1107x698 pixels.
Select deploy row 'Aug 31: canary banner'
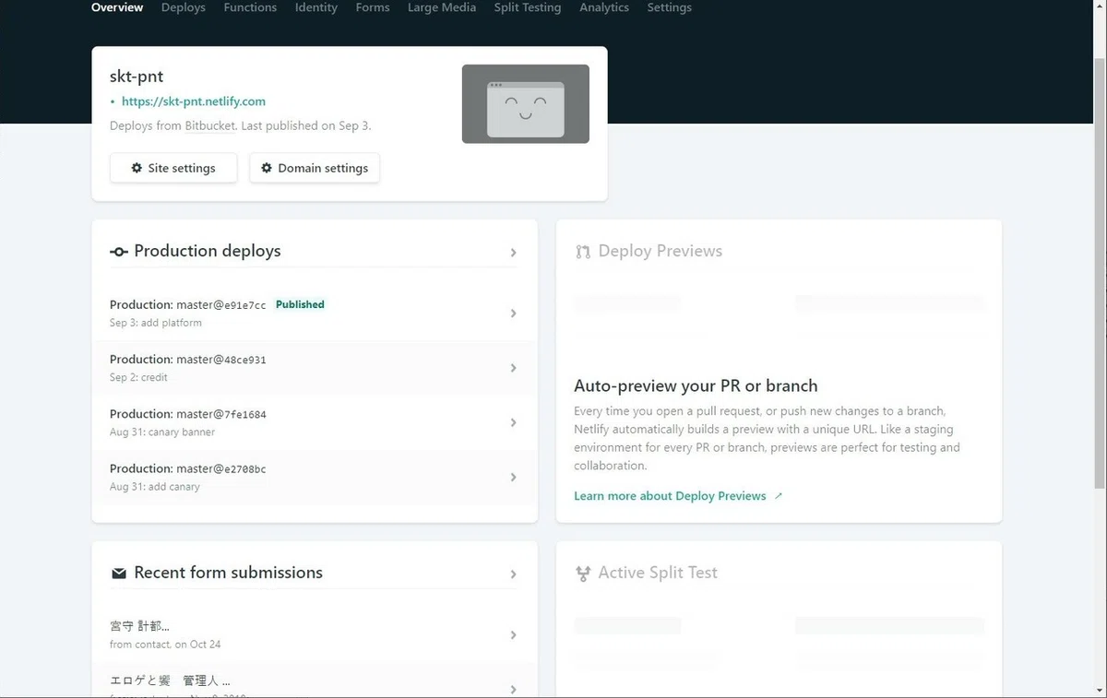[x=315, y=422]
